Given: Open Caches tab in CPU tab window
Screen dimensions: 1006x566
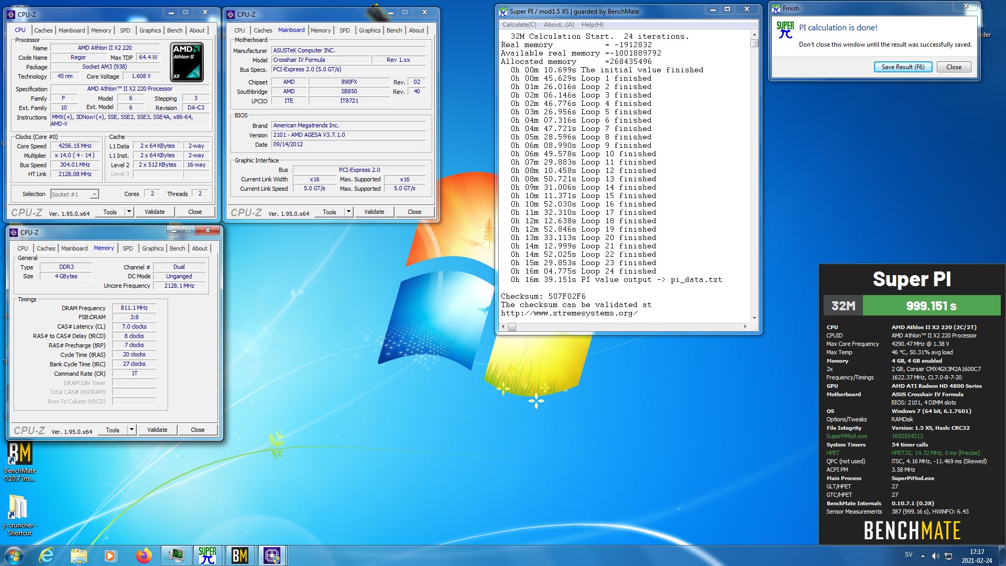Looking at the screenshot, I should click(x=43, y=30).
